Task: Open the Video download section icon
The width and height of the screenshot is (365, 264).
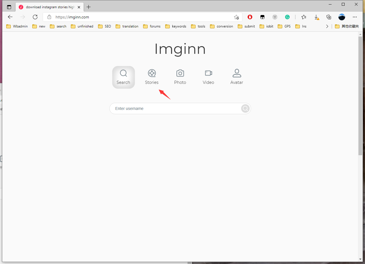Action: [x=208, y=73]
